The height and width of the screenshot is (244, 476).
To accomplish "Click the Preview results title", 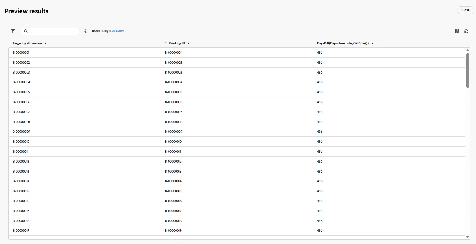I will click(27, 11).
